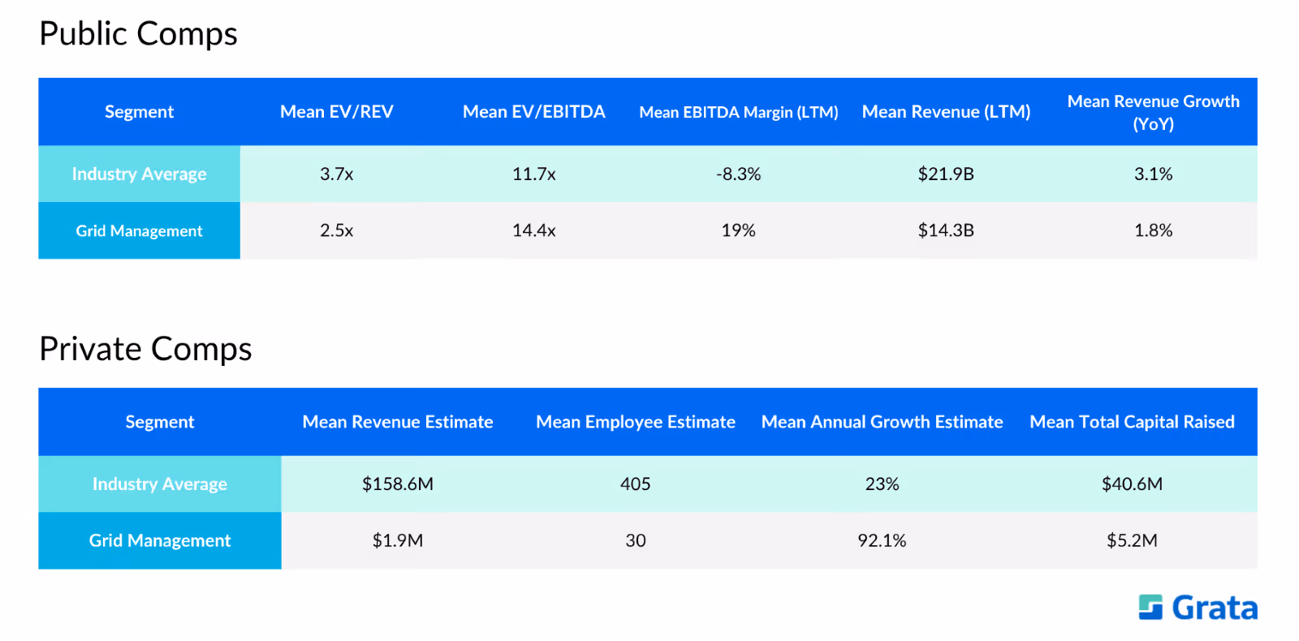This screenshot has height=641, width=1299.
Task: Select the Mean Revenue Estimate column header
Action: [x=398, y=422]
